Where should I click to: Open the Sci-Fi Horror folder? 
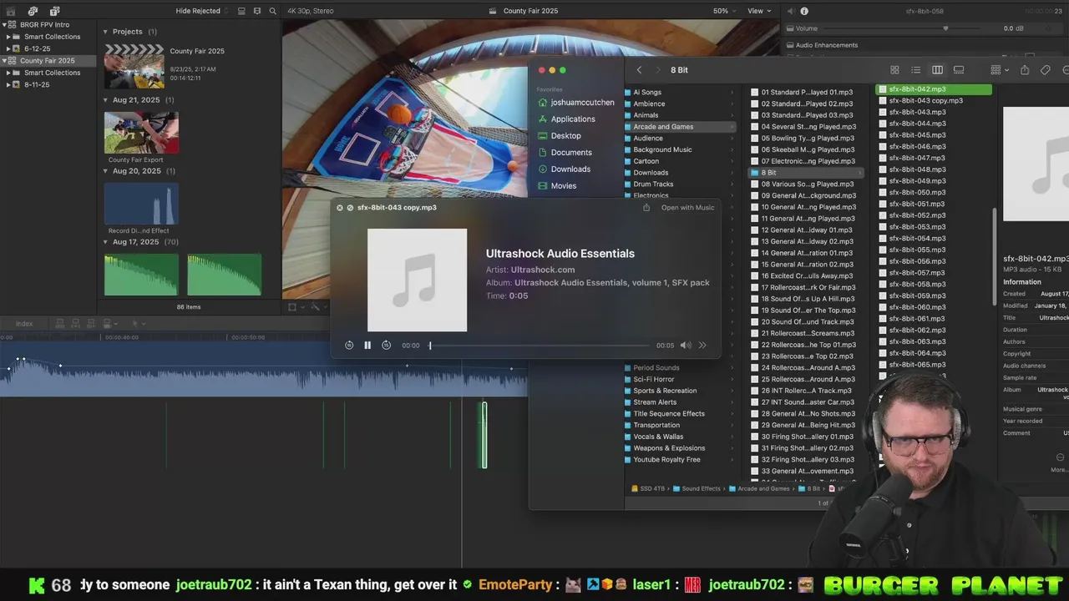pos(680,379)
